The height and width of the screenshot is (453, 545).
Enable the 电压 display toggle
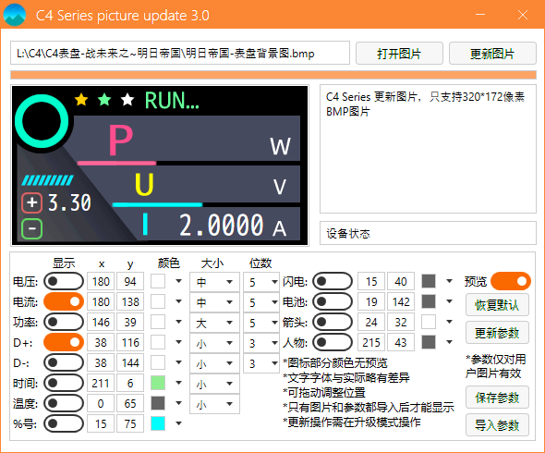64,281
